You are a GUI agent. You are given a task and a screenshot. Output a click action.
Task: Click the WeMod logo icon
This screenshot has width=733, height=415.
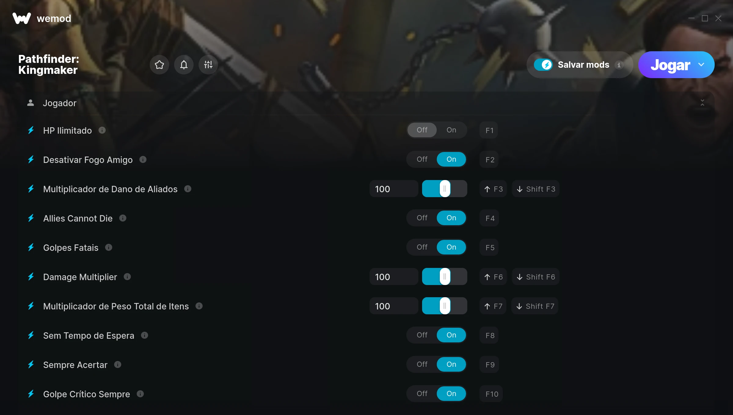[x=22, y=18]
